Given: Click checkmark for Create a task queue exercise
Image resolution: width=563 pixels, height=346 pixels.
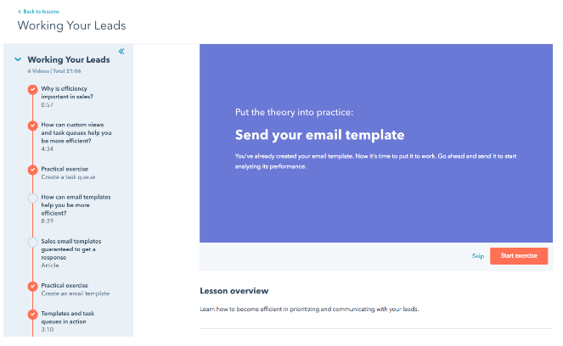Looking at the screenshot, I should pyautogui.click(x=32, y=170).
